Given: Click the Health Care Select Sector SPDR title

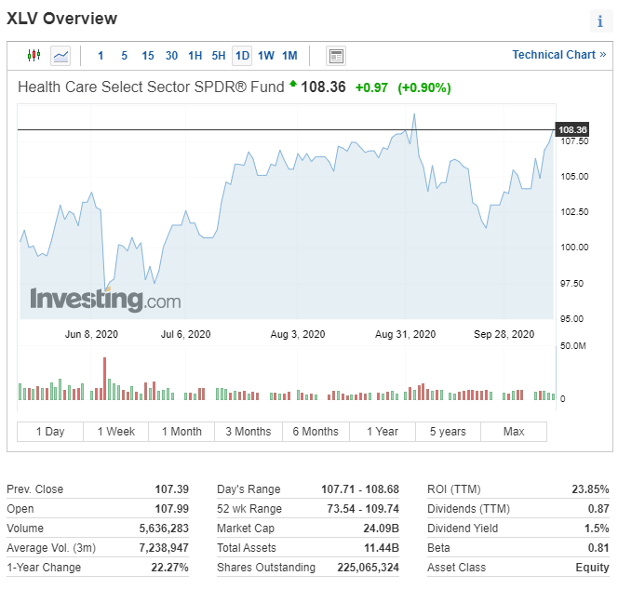Looking at the screenshot, I should click(x=151, y=87).
